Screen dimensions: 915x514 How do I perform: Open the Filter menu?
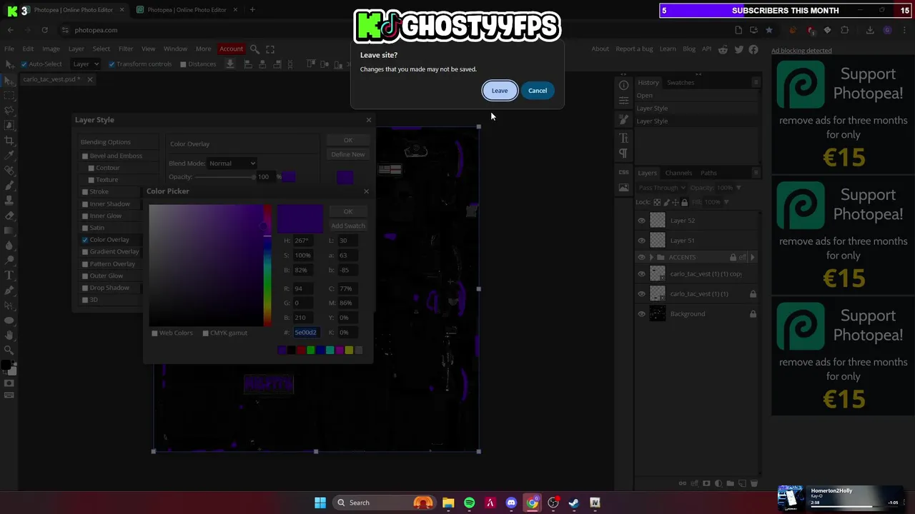(126, 49)
